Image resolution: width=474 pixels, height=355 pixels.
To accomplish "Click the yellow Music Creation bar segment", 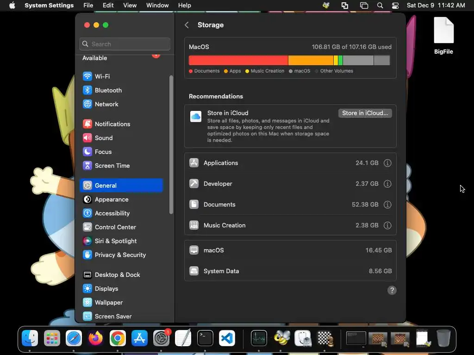I will (x=336, y=61).
